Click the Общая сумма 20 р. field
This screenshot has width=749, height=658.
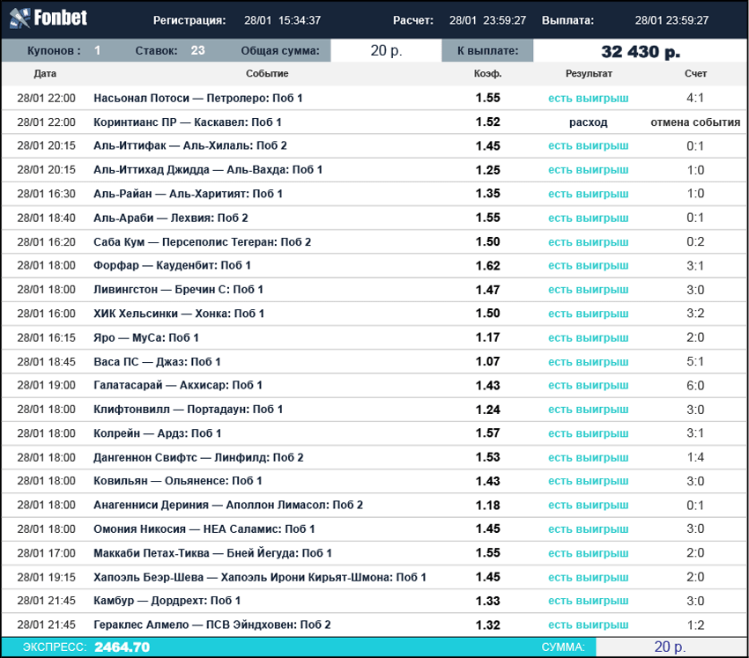pos(386,51)
